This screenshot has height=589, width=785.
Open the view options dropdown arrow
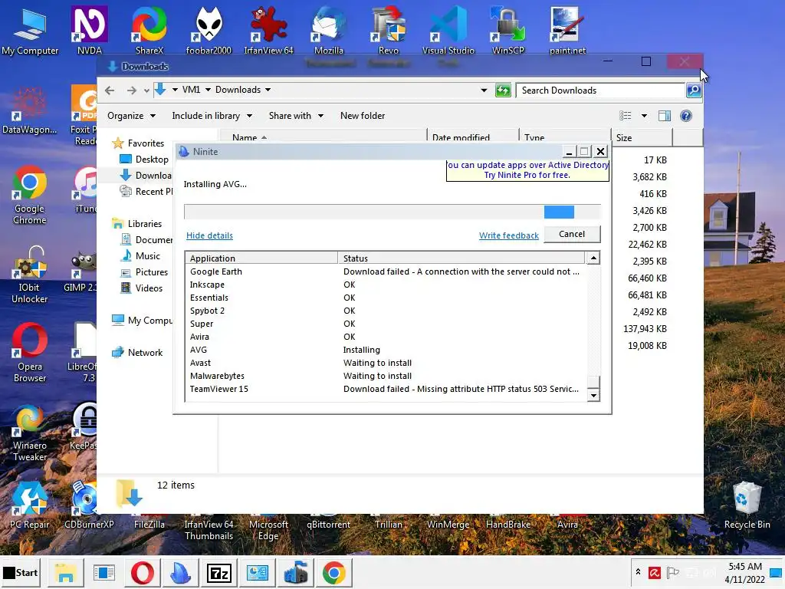[644, 116]
